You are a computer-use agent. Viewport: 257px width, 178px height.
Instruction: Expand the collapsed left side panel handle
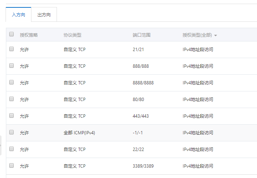click(1, 145)
